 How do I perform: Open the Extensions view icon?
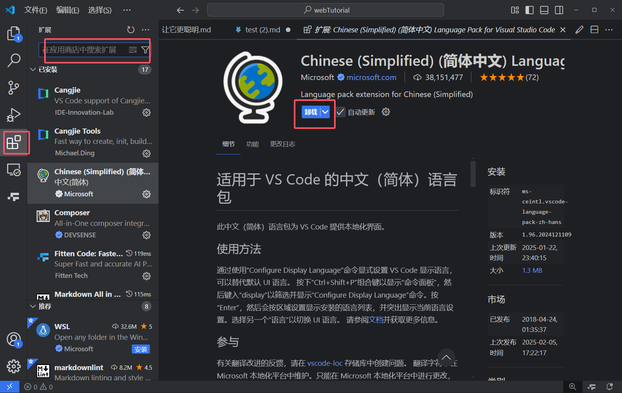coord(14,142)
